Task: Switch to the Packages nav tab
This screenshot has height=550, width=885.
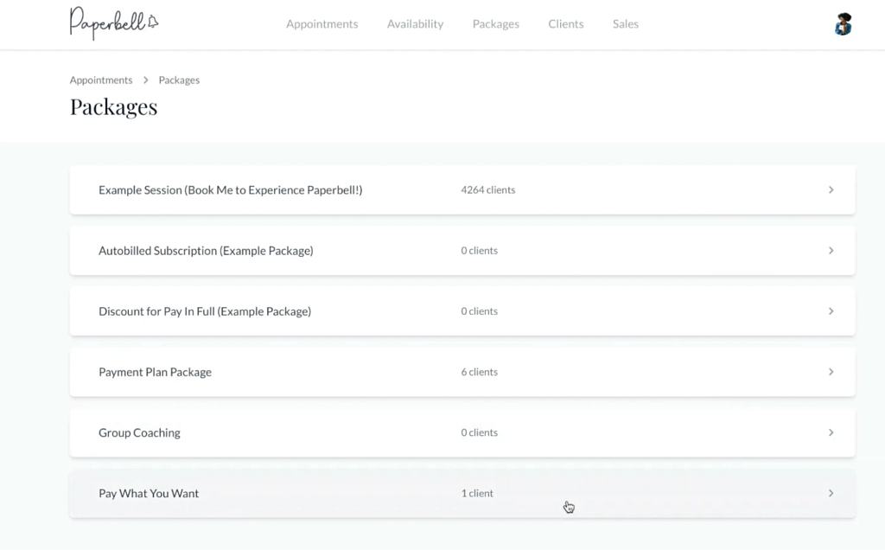Action: coord(495,23)
